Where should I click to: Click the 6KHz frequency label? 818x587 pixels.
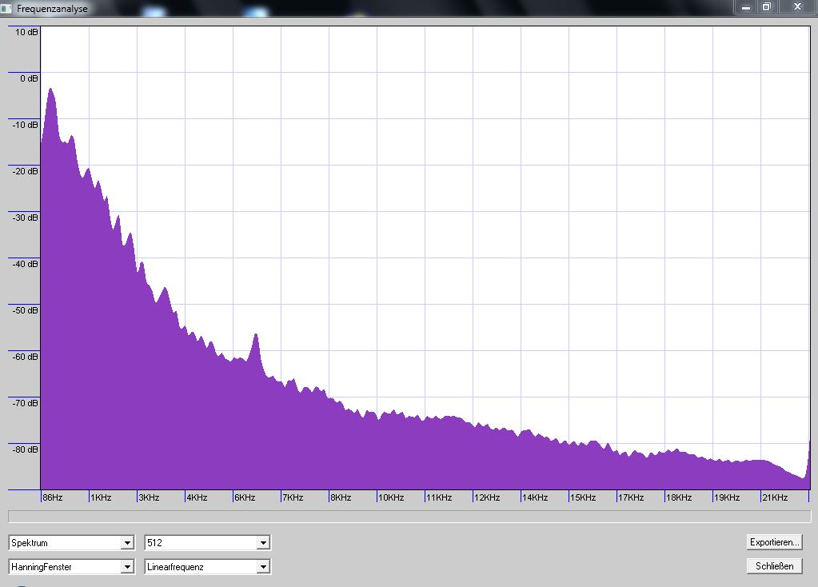[245, 497]
